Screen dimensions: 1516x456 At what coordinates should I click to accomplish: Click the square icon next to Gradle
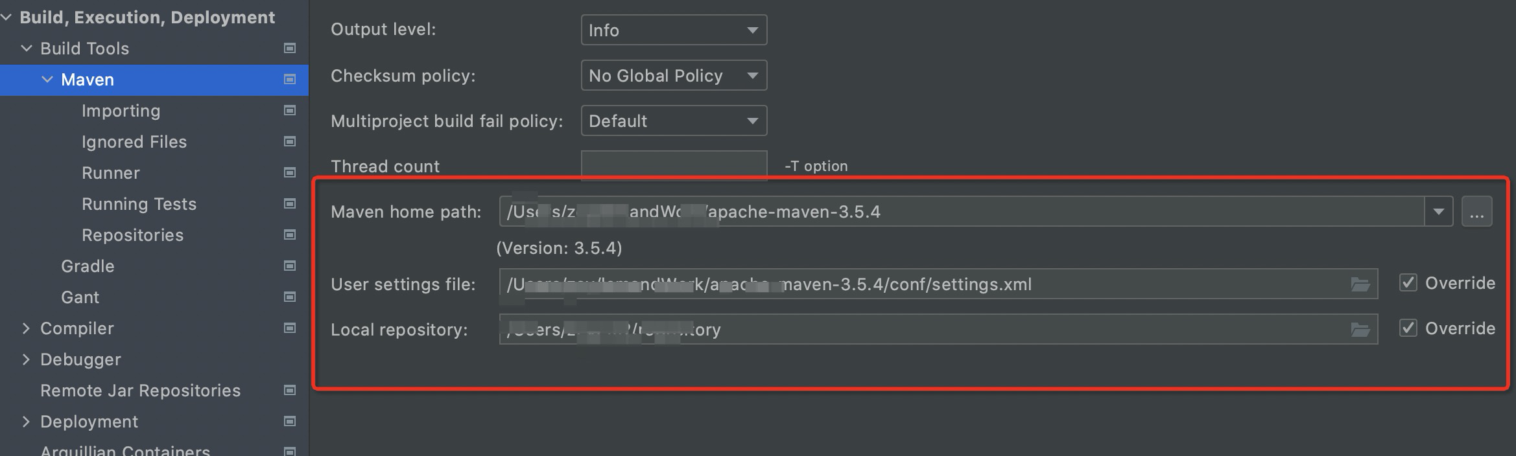pos(288,266)
